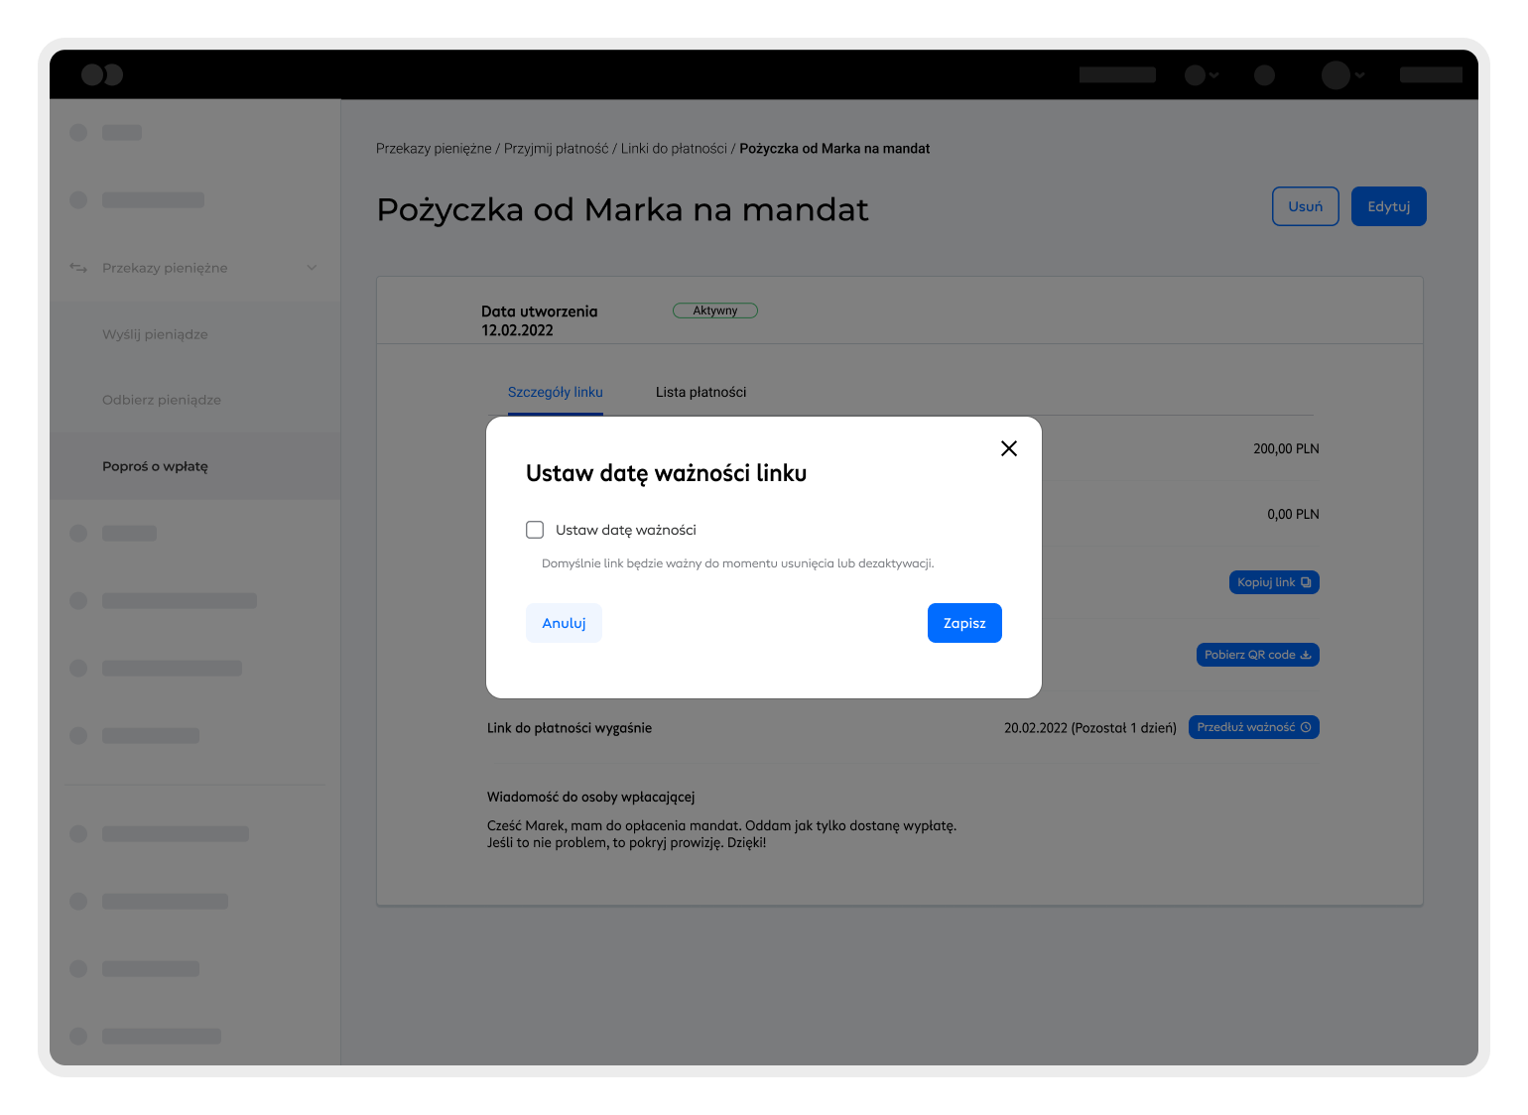1528x1115 pixels.
Task: Open the user avatar dropdown in header
Action: tap(1343, 74)
